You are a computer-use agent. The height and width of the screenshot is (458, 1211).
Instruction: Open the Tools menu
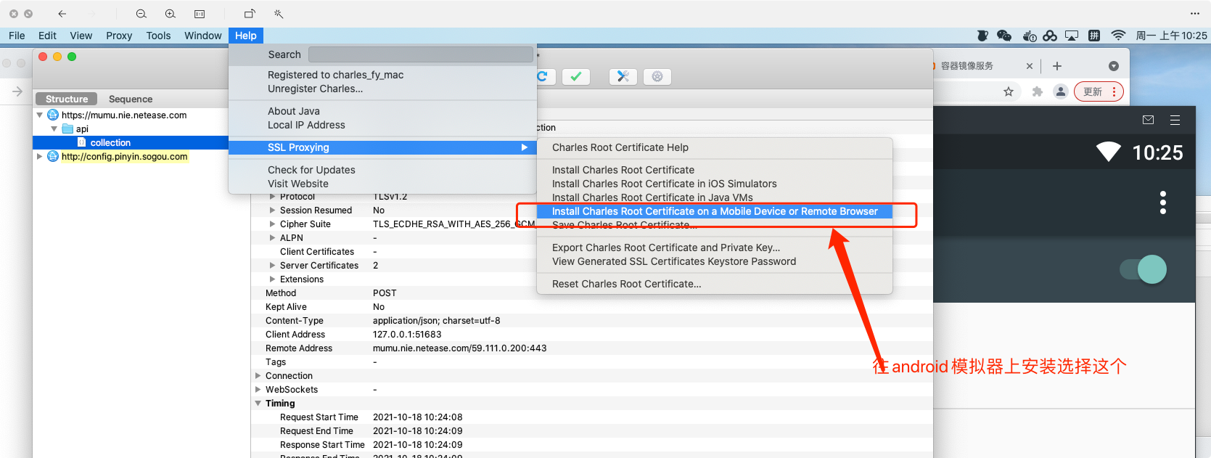(x=158, y=36)
